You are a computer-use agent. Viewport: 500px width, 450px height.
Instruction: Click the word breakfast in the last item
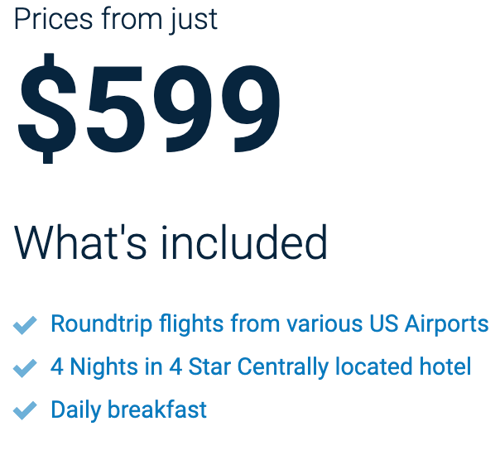157,409
